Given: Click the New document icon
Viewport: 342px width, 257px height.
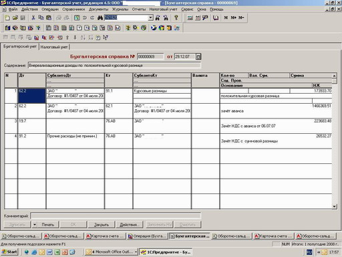Looking at the screenshot, I should click(7, 17).
